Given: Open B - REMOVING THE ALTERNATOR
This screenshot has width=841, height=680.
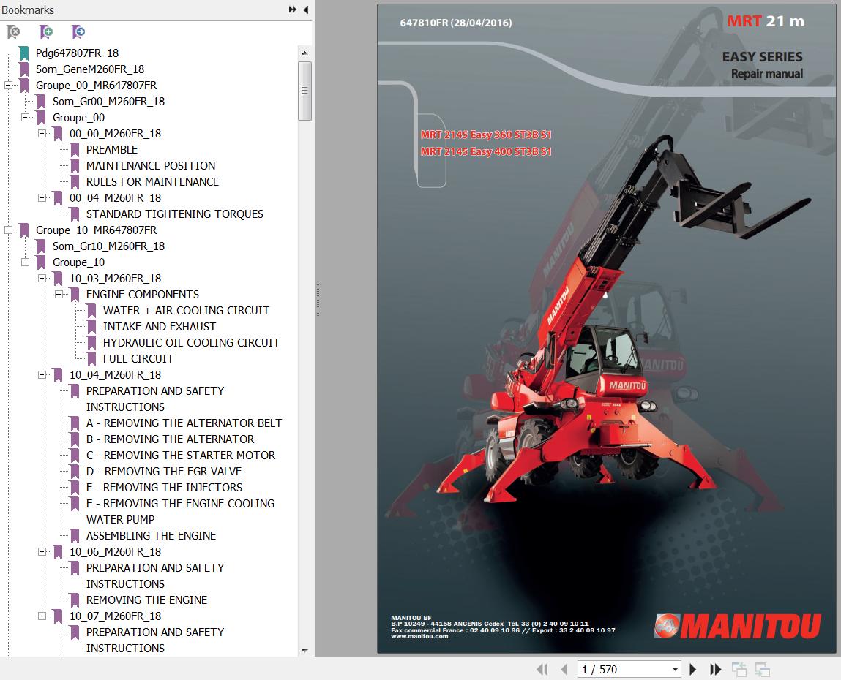Looking at the screenshot, I should coord(170,439).
